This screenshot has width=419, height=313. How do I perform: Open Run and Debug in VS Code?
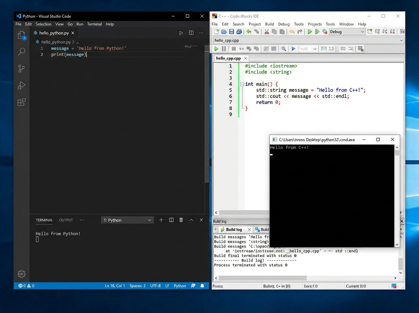click(x=21, y=85)
